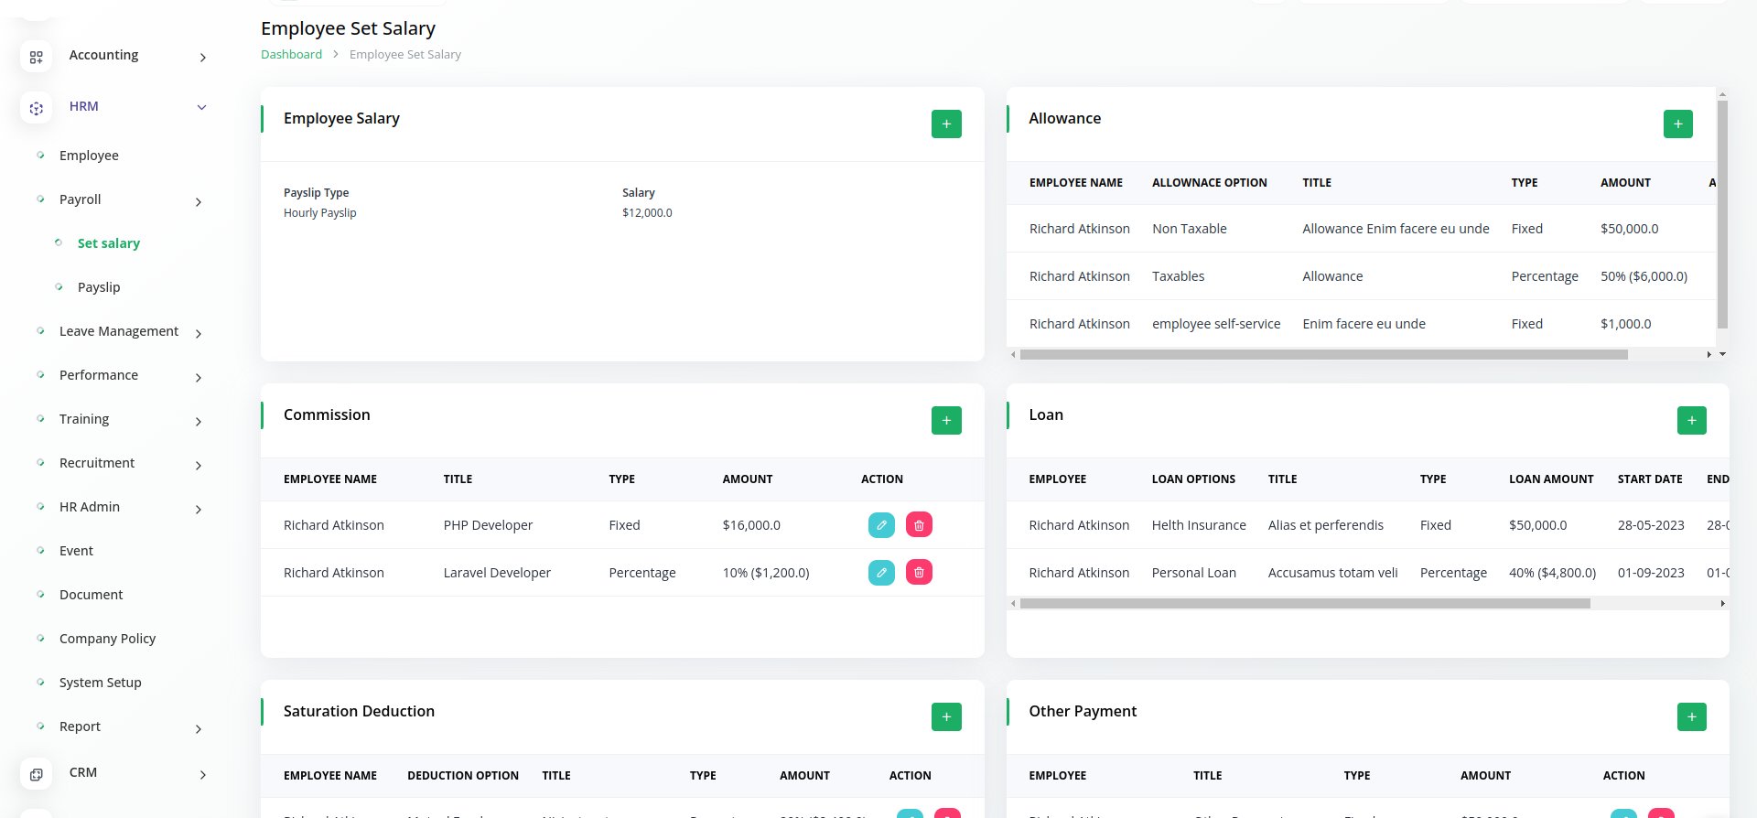Open the Payslip menu item
Image resolution: width=1757 pixels, height=818 pixels.
pyautogui.click(x=99, y=287)
